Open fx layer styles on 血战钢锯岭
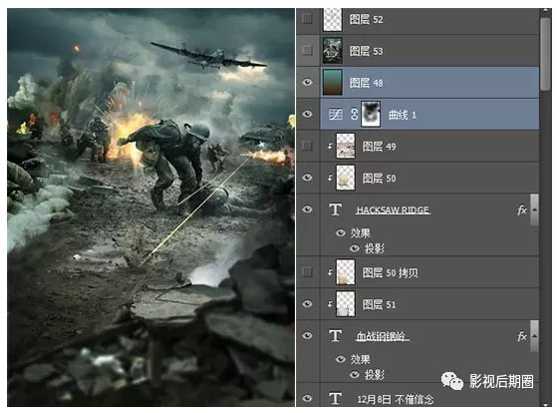 tap(522, 336)
